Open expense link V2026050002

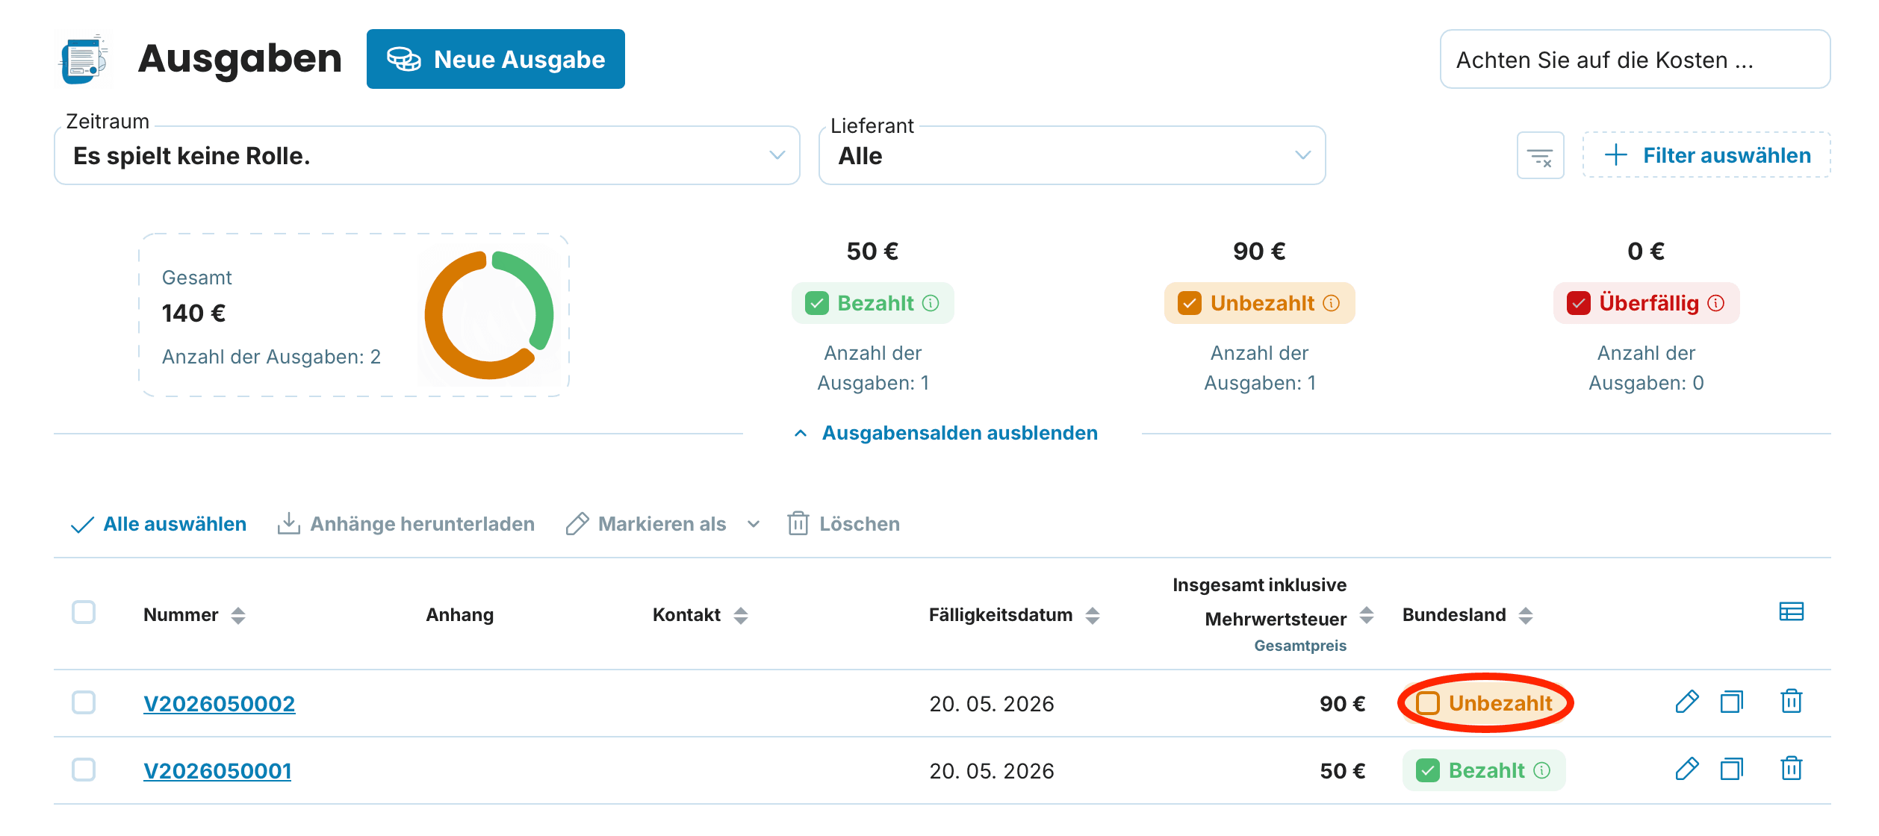[220, 703]
